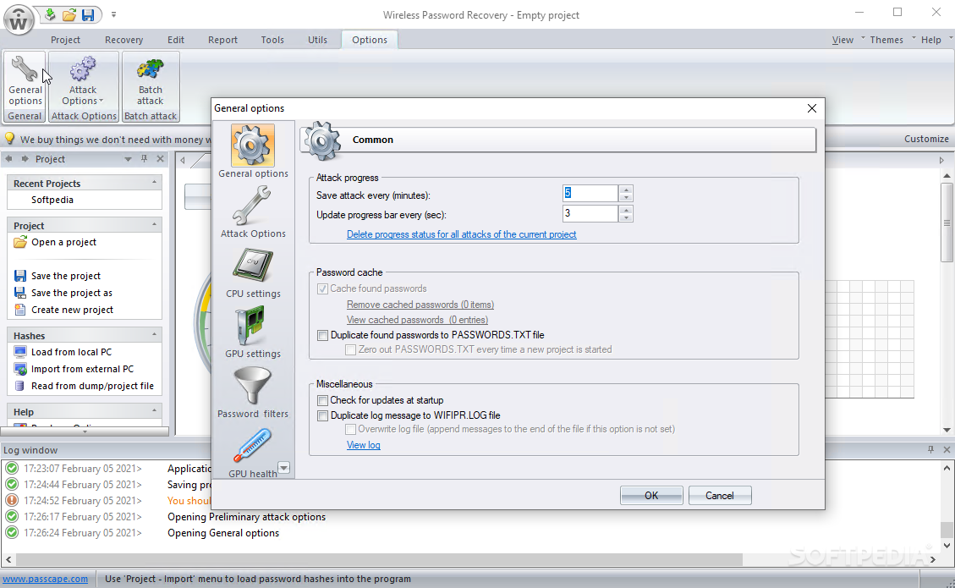Click OK in General options dialog
The width and height of the screenshot is (955, 588).
(651, 496)
